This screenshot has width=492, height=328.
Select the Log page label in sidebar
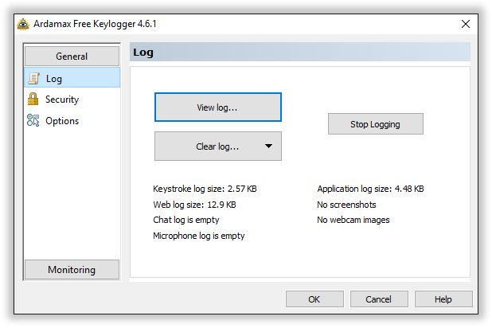point(54,79)
